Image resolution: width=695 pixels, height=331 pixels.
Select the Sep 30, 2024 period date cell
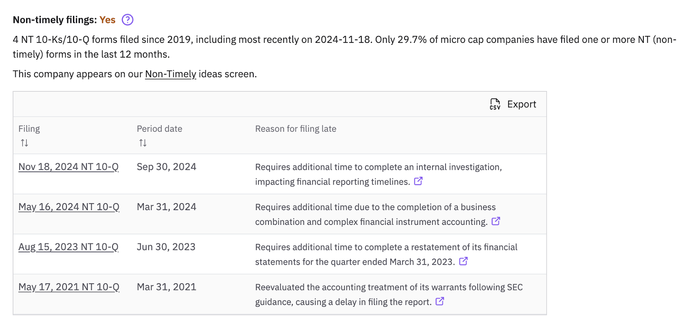tap(166, 167)
